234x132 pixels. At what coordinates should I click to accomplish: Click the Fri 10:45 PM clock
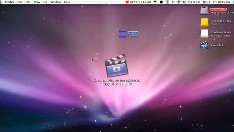[x=221, y=2]
